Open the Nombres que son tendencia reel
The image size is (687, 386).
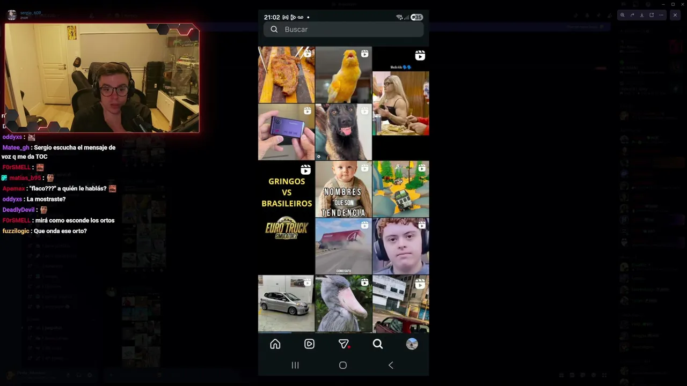[x=343, y=189]
